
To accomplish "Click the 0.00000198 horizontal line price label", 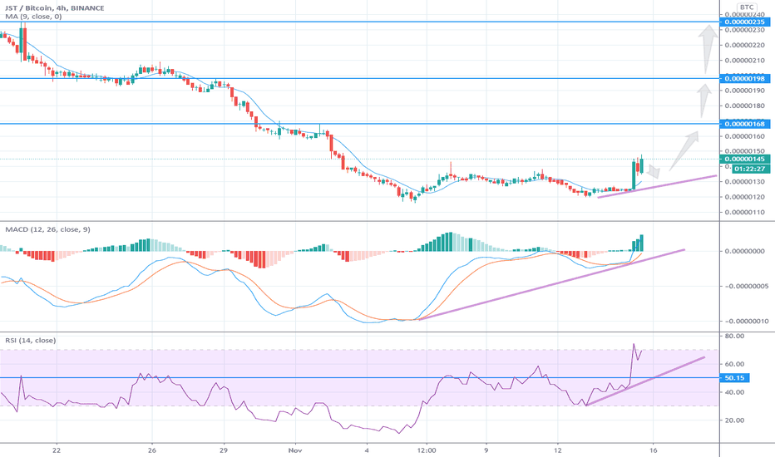I will 745,79.
